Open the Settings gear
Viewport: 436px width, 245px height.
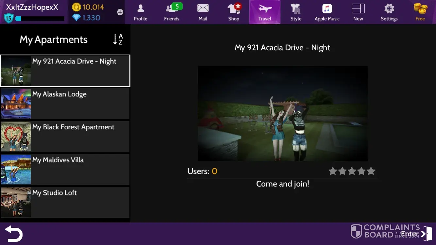click(x=389, y=12)
